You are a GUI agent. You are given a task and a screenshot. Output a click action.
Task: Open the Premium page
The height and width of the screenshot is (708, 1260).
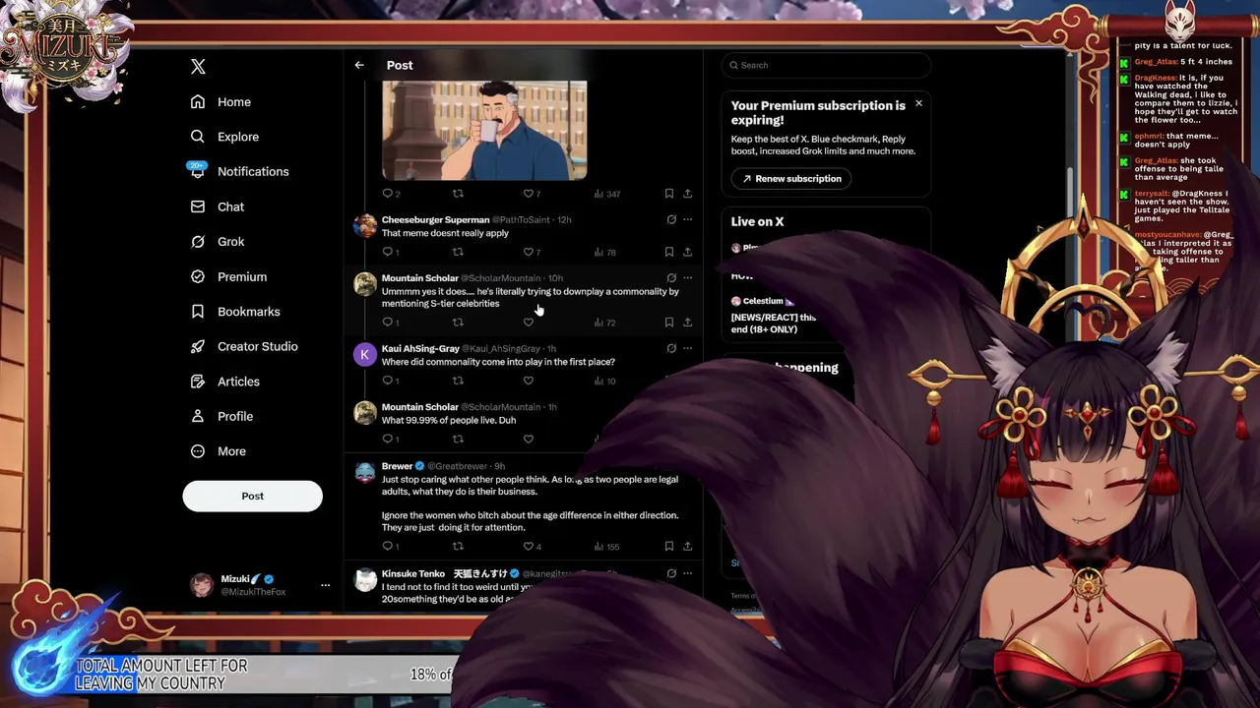[228, 277]
